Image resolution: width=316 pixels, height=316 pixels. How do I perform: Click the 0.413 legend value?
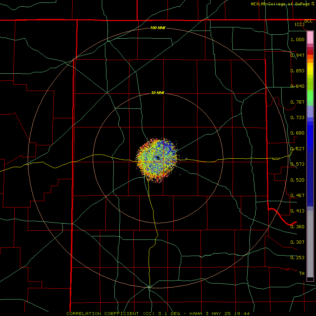coord(297,211)
